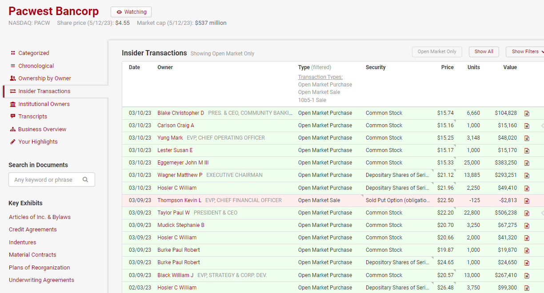Click the Owner column header
The width and height of the screenshot is (544, 293).
tap(165, 67)
